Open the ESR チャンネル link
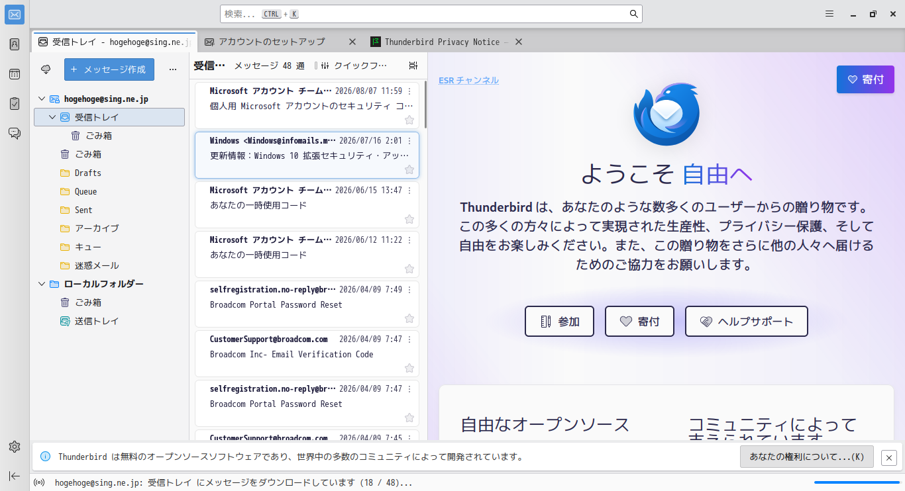The height and width of the screenshot is (491, 905). tap(468, 80)
